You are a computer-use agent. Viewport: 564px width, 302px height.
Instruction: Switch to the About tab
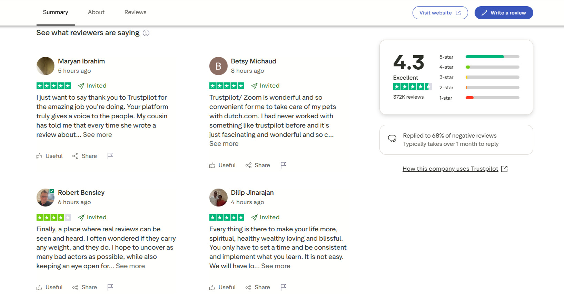click(x=96, y=12)
